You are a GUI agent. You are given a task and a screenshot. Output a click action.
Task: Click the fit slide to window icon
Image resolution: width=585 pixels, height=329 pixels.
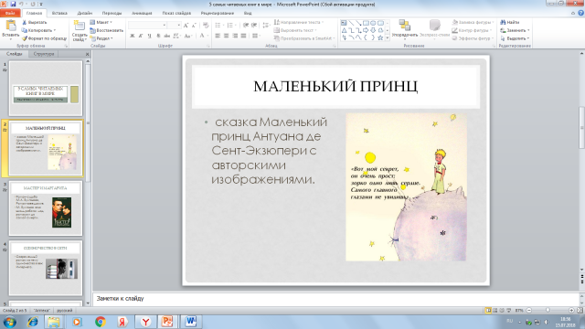click(580, 311)
